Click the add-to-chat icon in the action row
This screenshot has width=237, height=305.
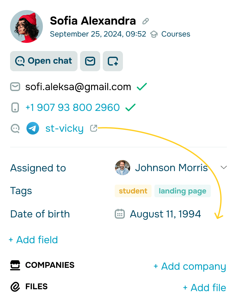(113, 61)
